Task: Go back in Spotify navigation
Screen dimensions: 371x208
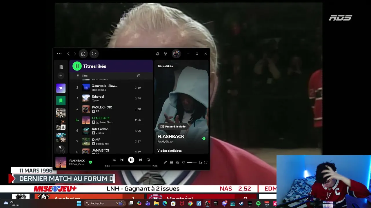Action: tap(68, 54)
